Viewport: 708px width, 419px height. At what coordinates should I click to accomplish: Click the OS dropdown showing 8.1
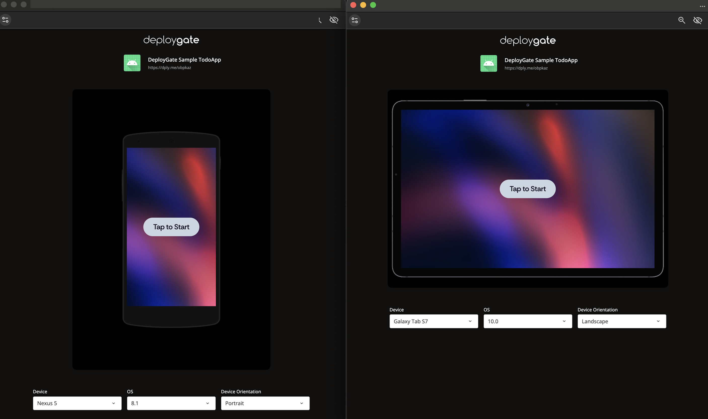[x=171, y=403]
